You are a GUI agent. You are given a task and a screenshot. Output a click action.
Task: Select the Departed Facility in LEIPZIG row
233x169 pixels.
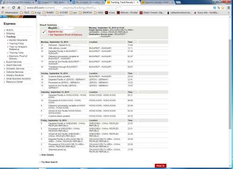pos(104,79)
